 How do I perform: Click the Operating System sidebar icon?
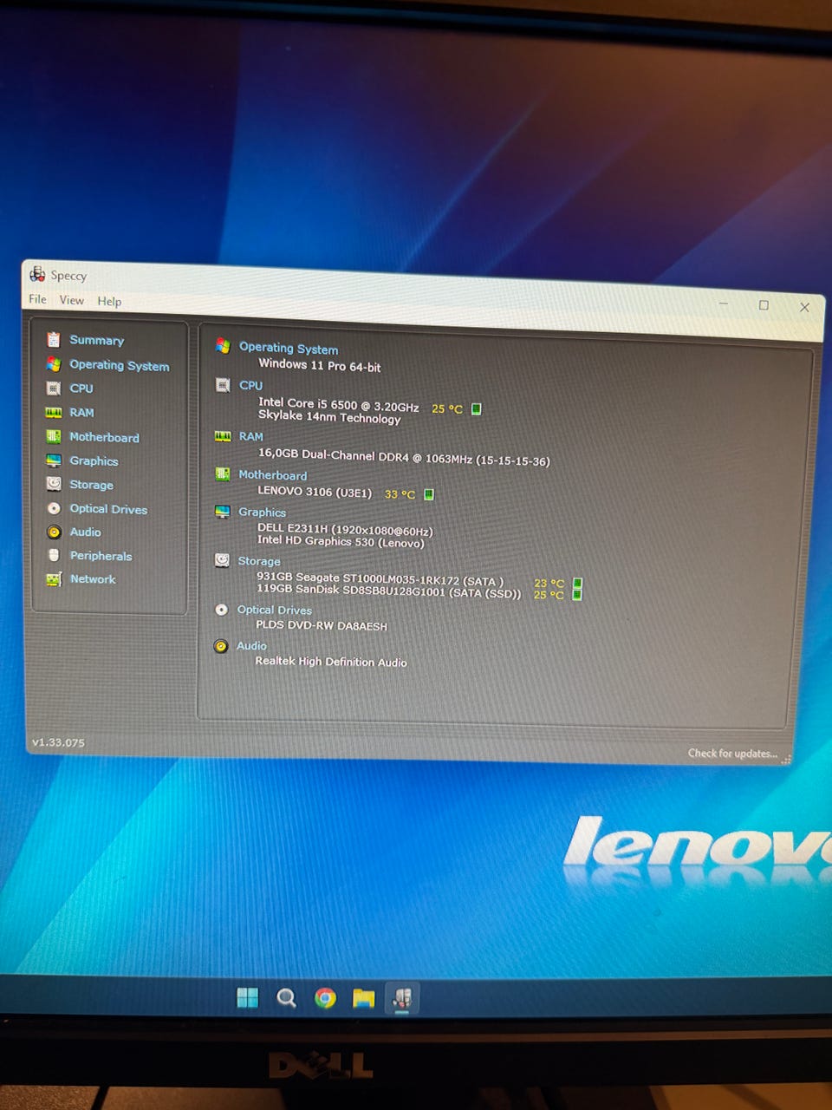(x=54, y=364)
